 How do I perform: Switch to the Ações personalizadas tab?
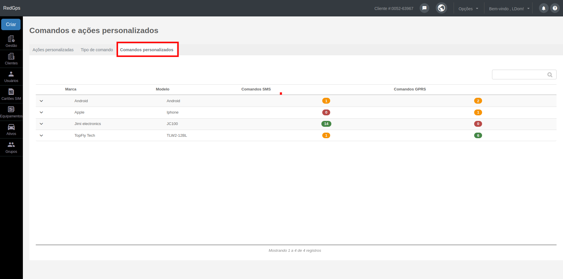pos(53,50)
